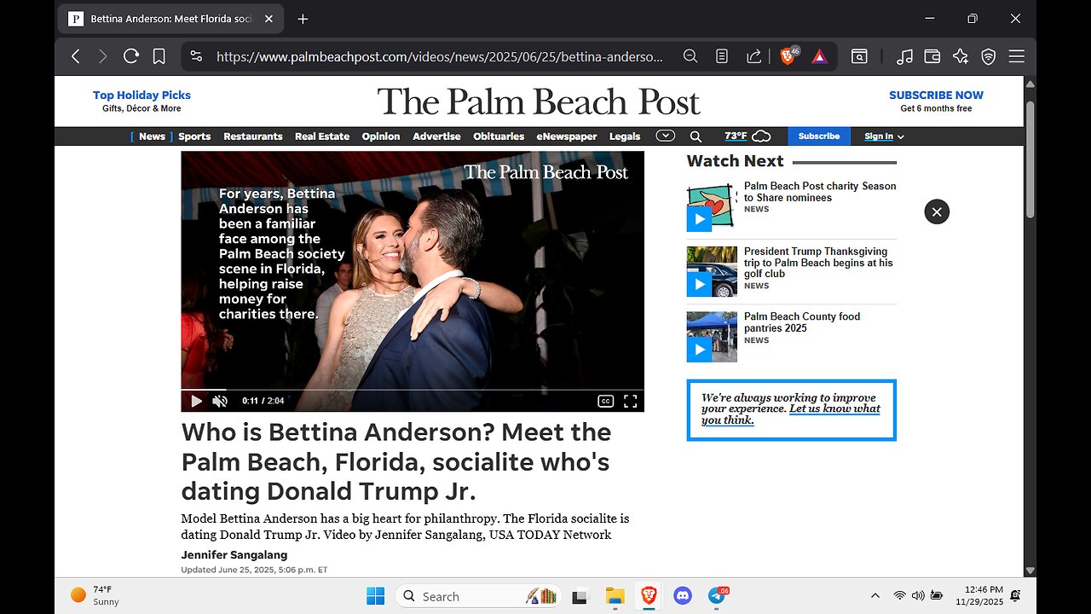Open the Restaurants section
1091x614 pixels.
point(253,136)
